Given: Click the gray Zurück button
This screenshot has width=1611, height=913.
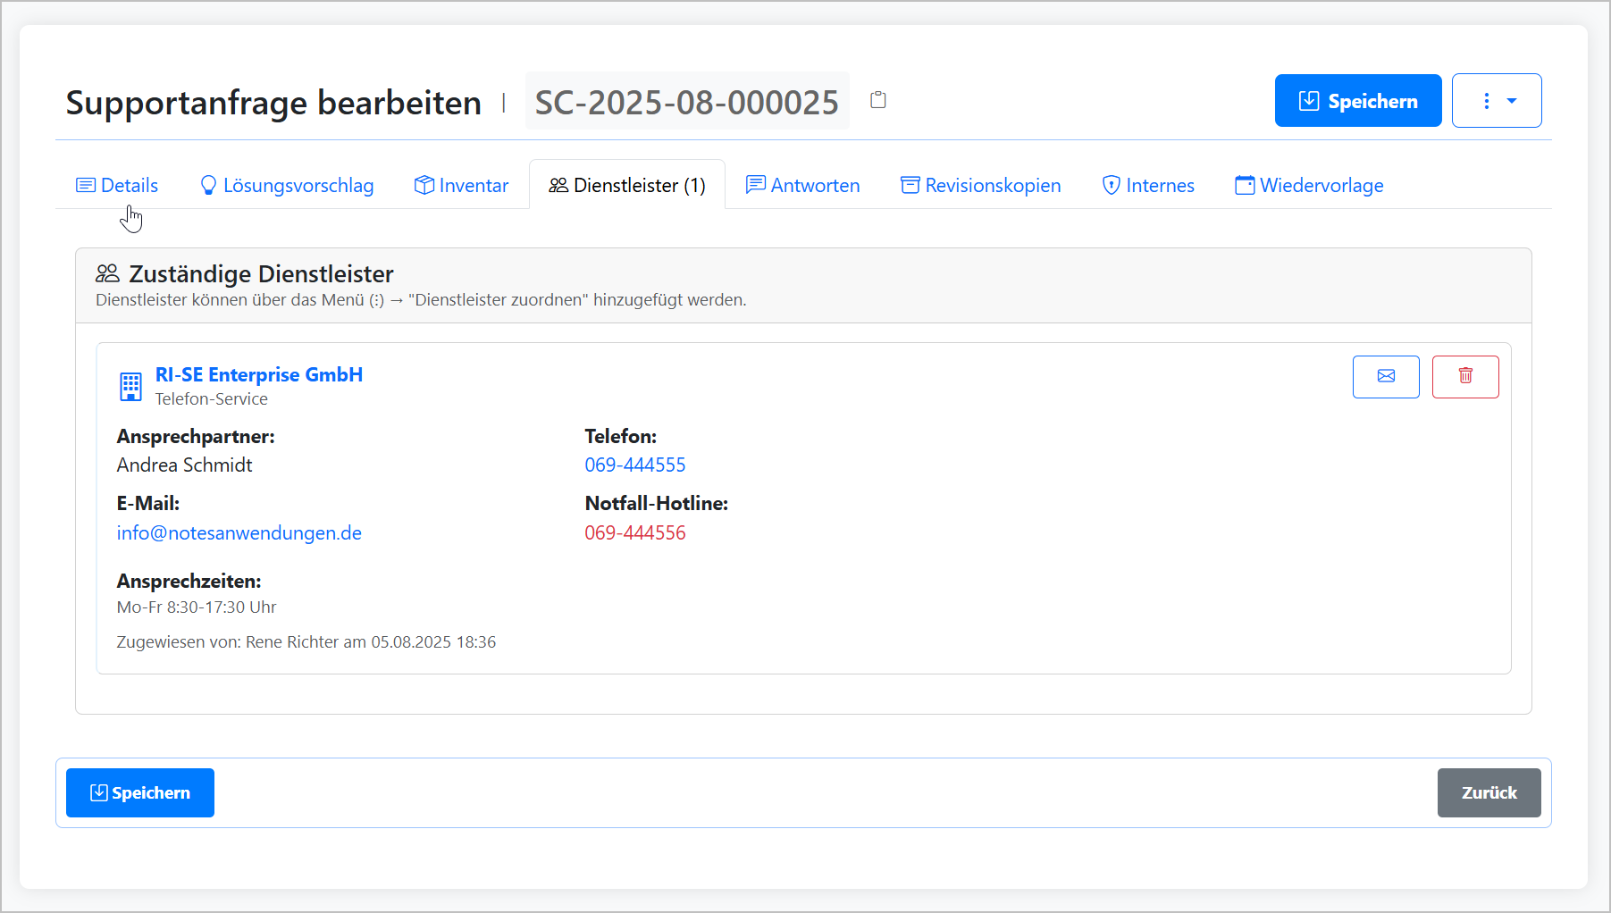Looking at the screenshot, I should coord(1488,792).
